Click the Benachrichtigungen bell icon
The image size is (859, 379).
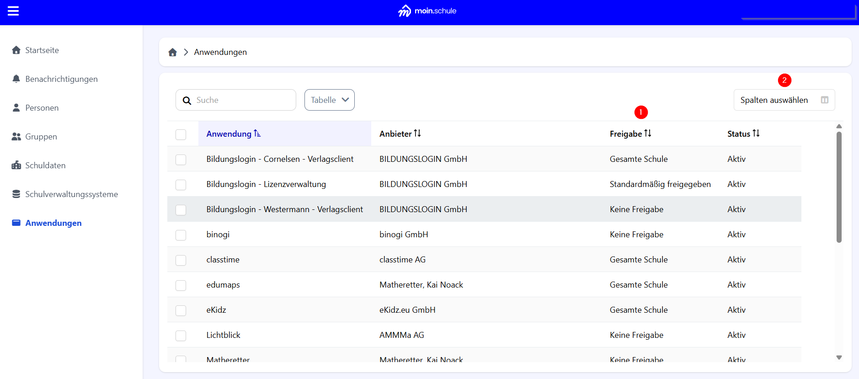pos(16,79)
